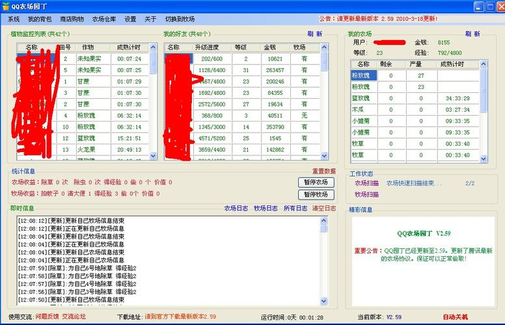Click log box scroll-up arrow

[x=323, y=221]
